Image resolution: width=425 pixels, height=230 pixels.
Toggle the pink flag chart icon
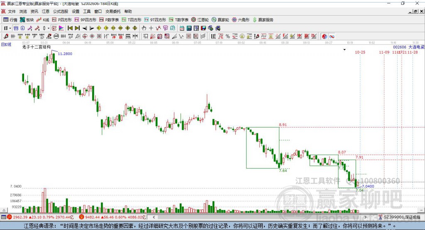coord(61,28)
